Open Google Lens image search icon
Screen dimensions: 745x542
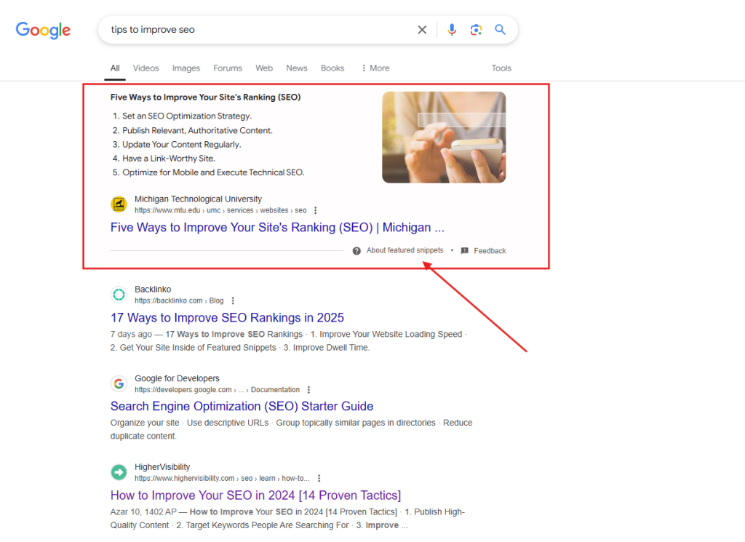(476, 30)
